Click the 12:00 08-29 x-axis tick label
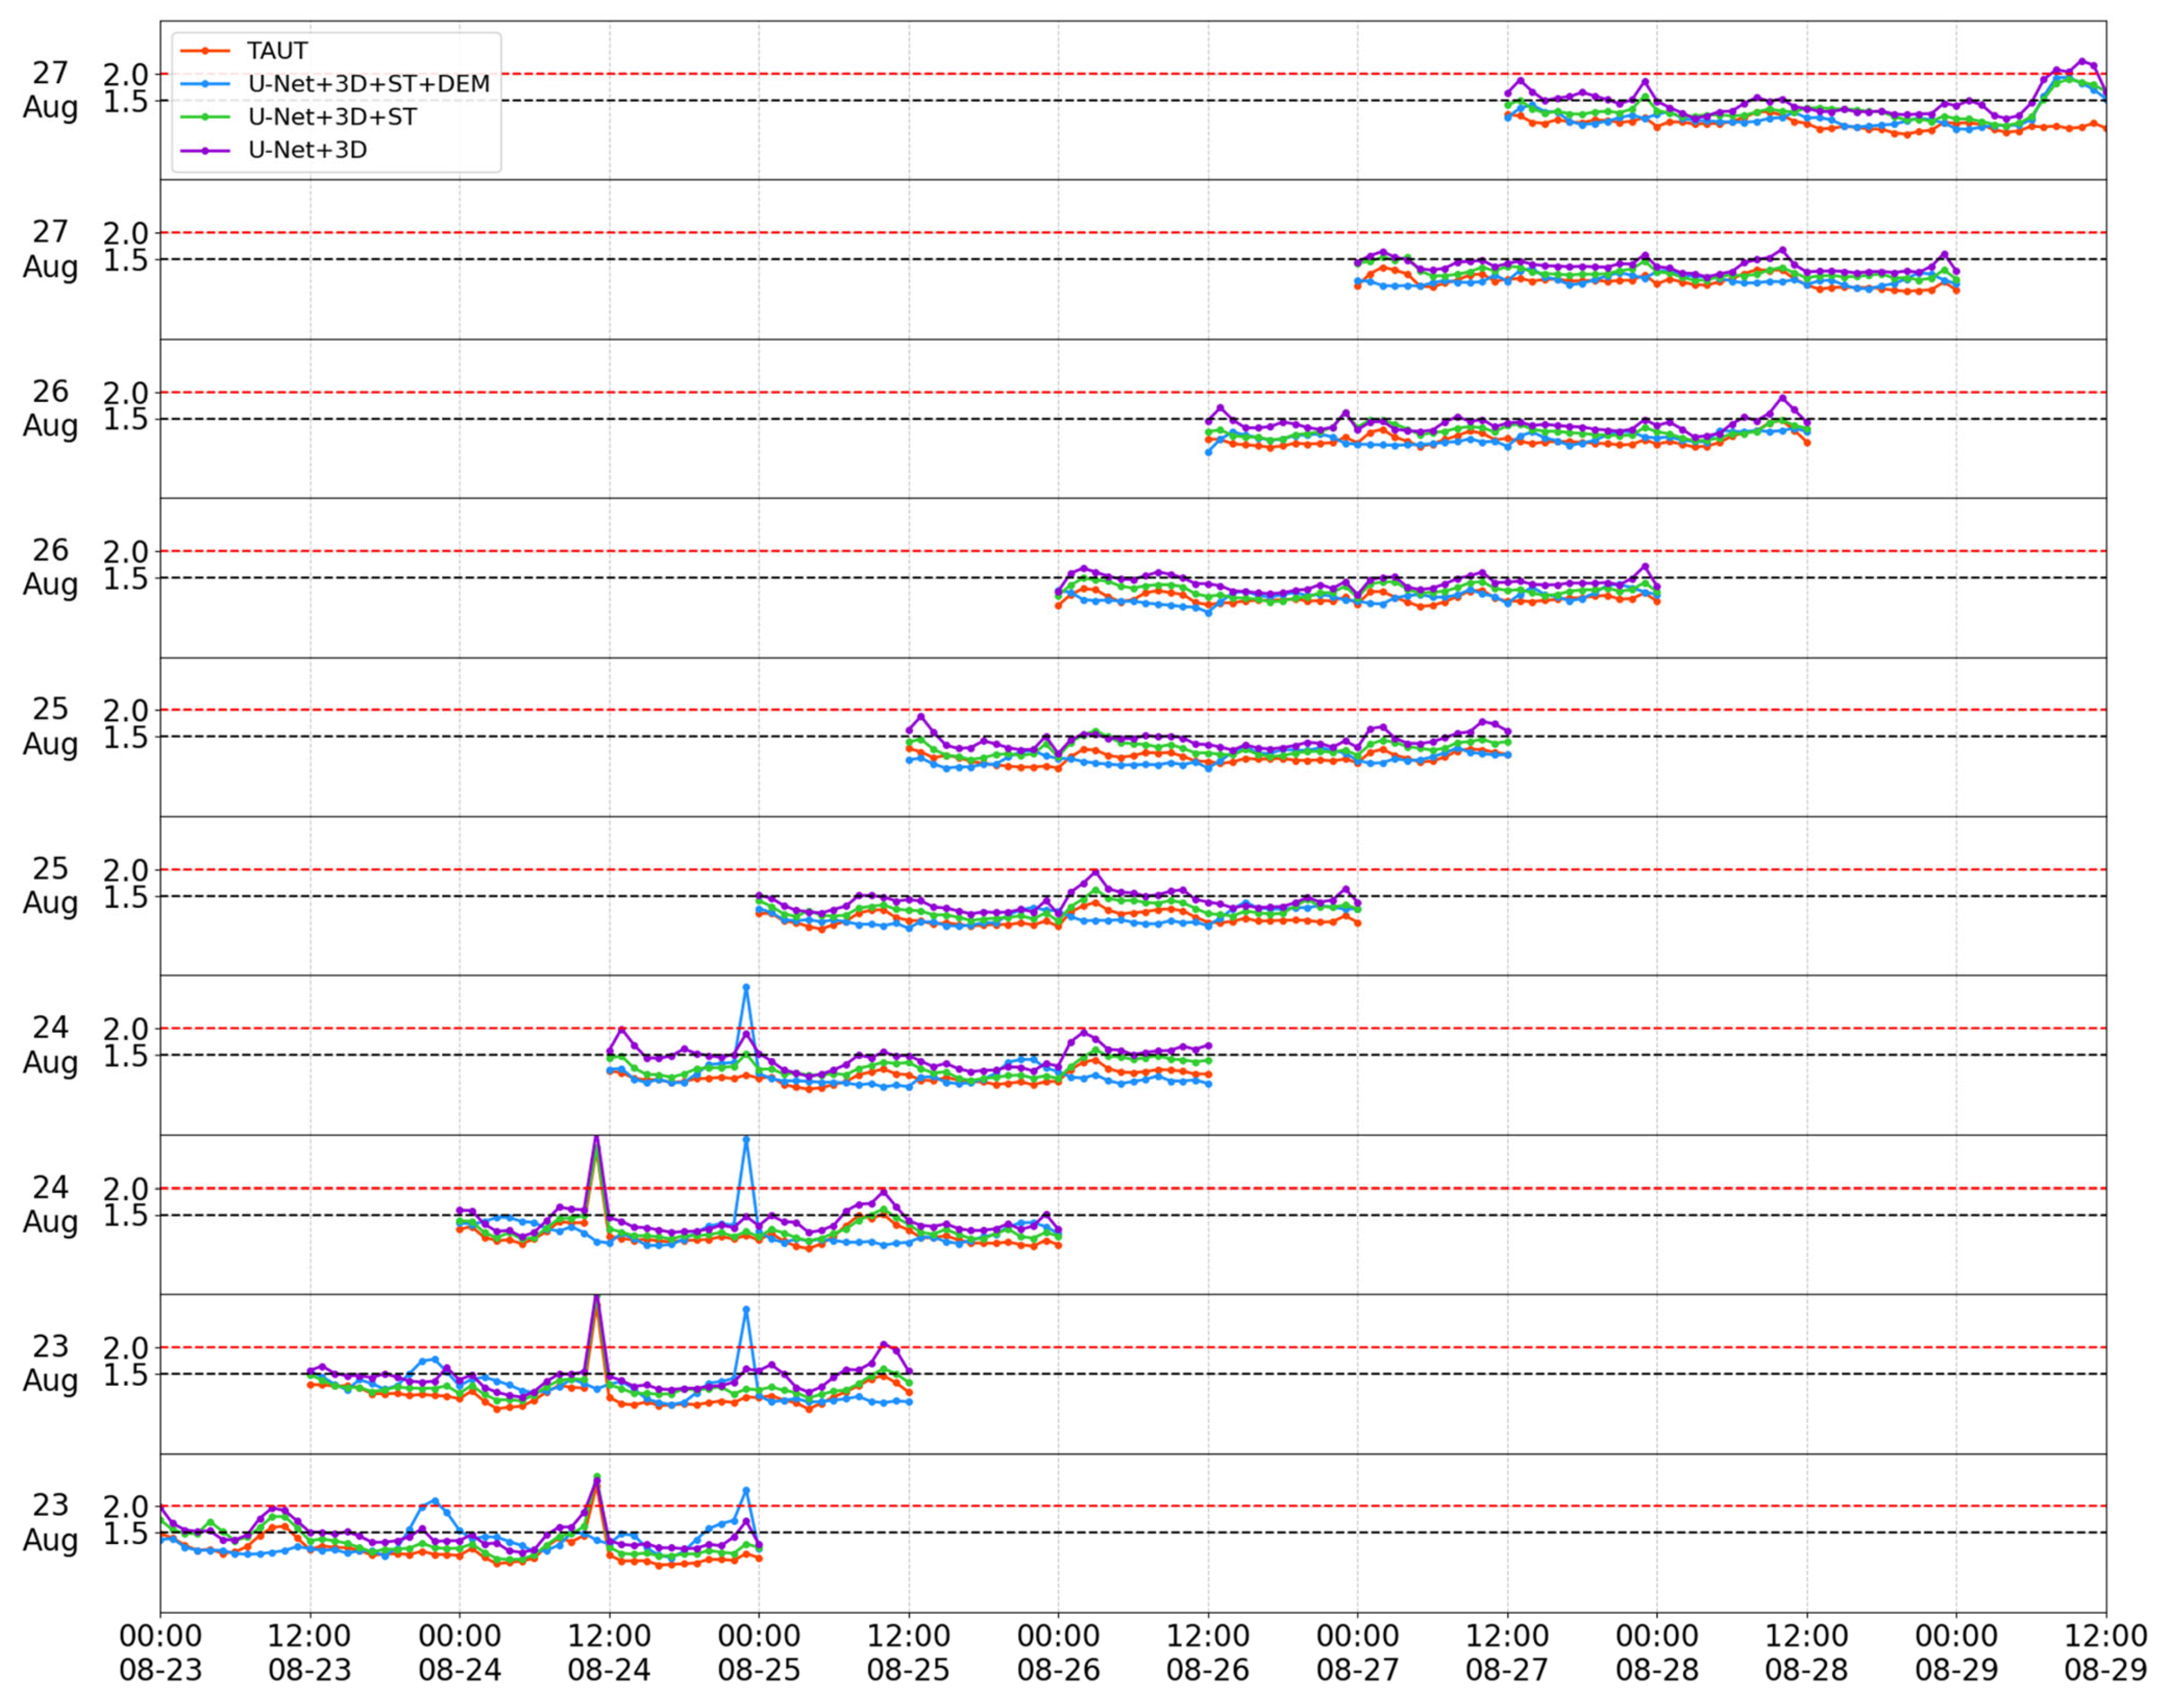This screenshot has height=1708, width=2165. pyautogui.click(x=2105, y=1652)
